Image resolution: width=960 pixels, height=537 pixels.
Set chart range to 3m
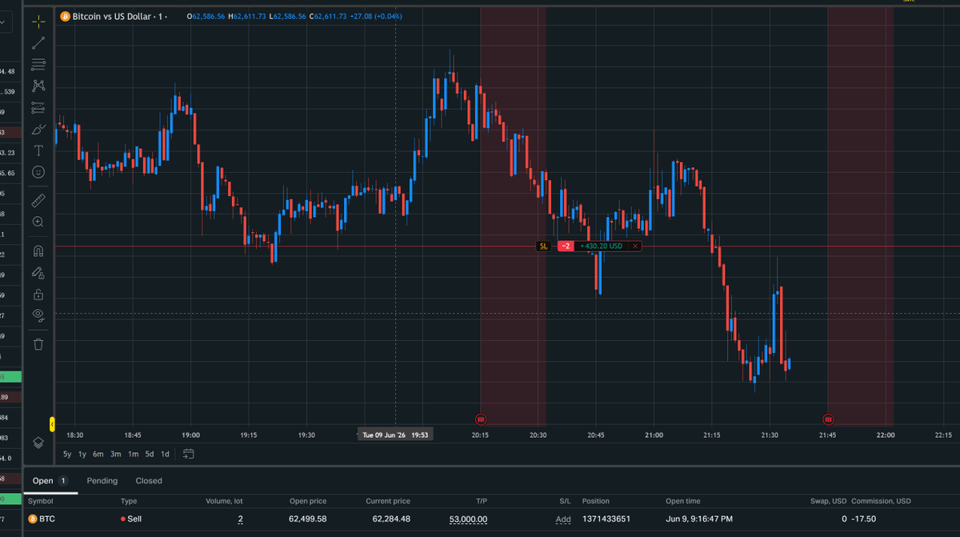[x=116, y=454]
